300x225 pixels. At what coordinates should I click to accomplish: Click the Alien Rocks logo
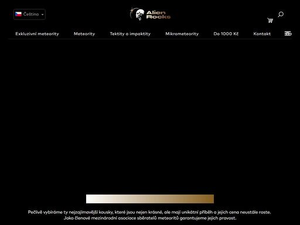point(150,14)
